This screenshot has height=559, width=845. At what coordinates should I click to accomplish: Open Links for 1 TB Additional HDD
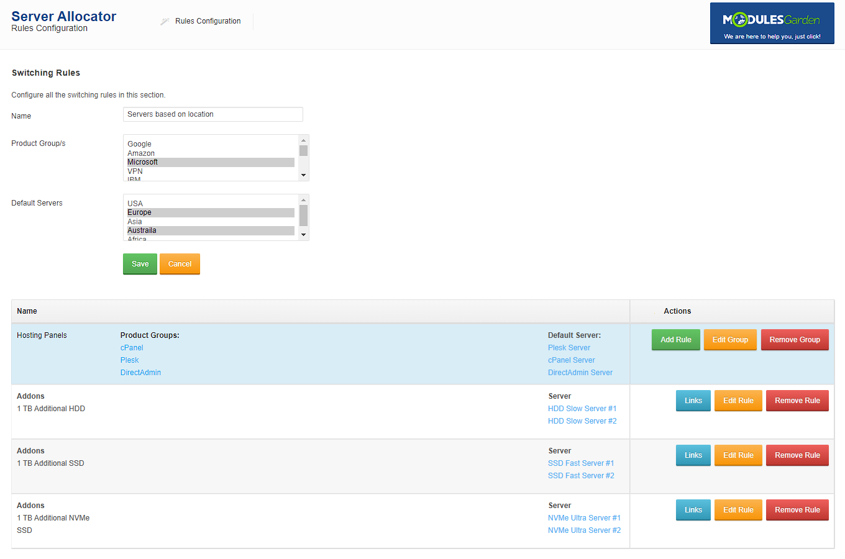point(693,401)
